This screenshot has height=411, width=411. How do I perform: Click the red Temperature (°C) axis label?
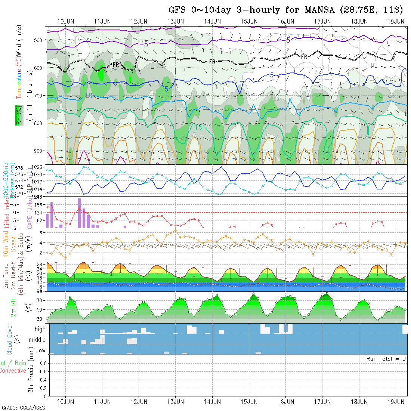(x=19, y=77)
